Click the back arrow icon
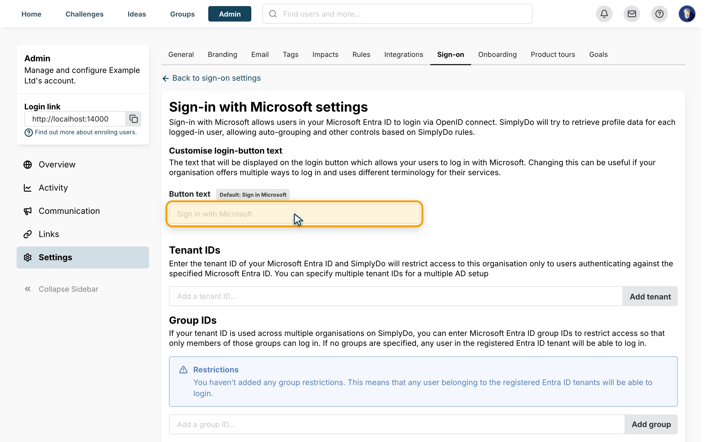This screenshot has width=707, height=442. pyautogui.click(x=166, y=78)
